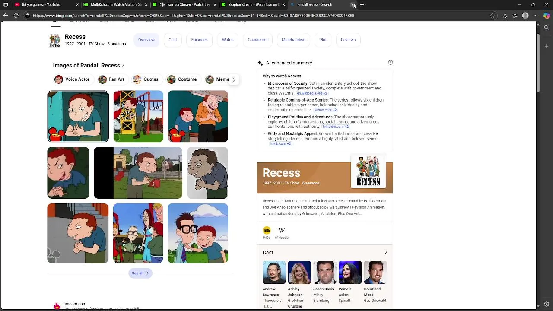The image size is (553, 311).
Task: Add a sidebar app with the plus icon
Action: tap(547, 46)
